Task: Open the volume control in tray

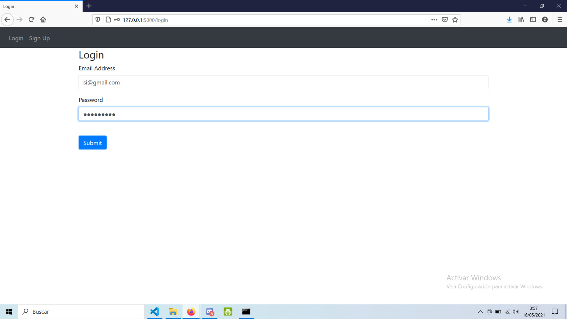Action: click(516, 312)
